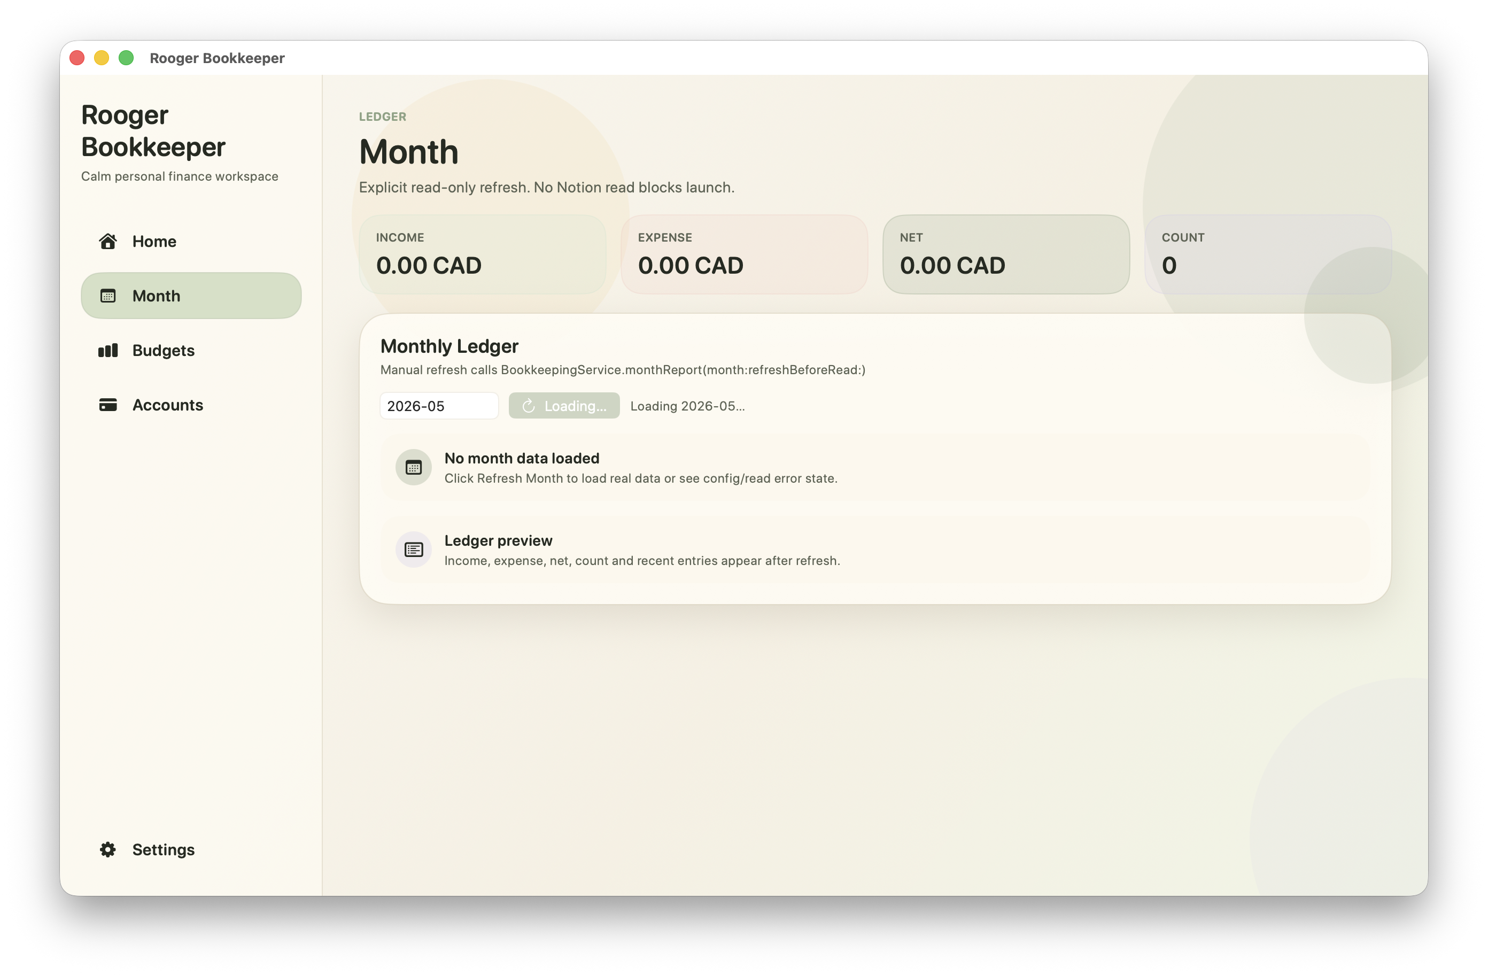Click the large 'Month' page heading
This screenshot has height=975, width=1488.
coord(409,152)
